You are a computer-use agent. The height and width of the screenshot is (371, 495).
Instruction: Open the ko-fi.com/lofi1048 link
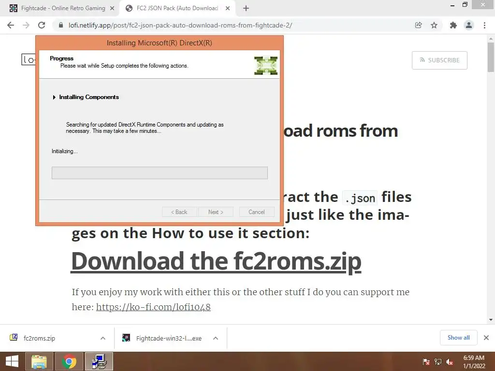pyautogui.click(x=153, y=307)
